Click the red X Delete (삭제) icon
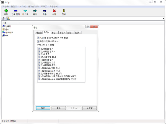The width and height of the screenshot is (166, 124). click(x=54, y=11)
